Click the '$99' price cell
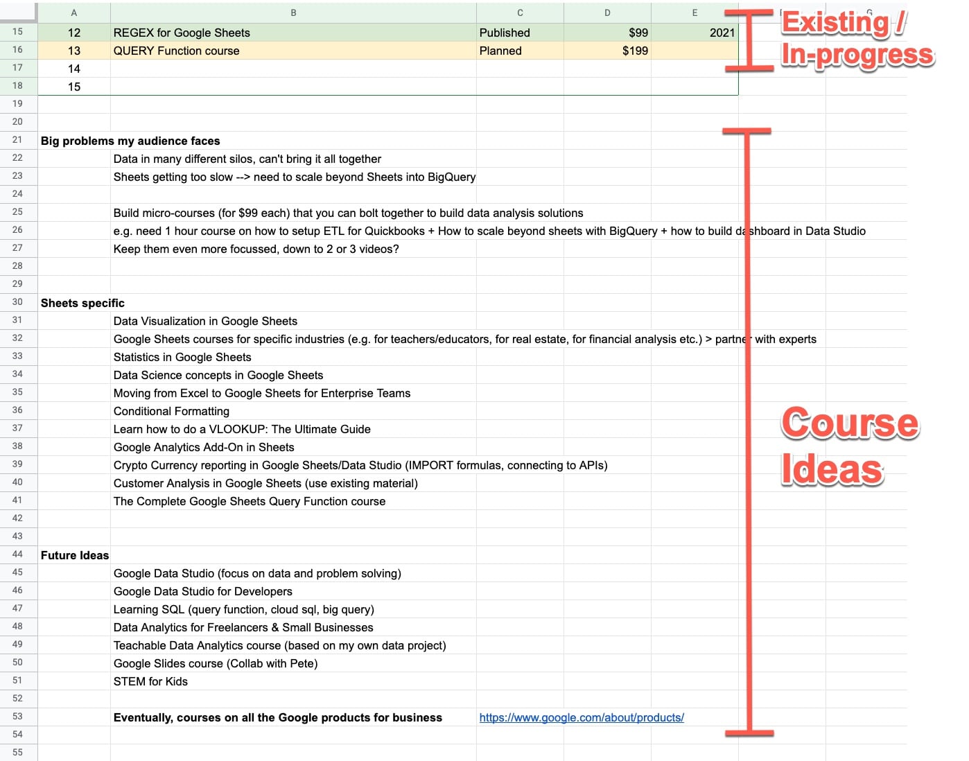This screenshot has height=761, width=969. point(607,33)
